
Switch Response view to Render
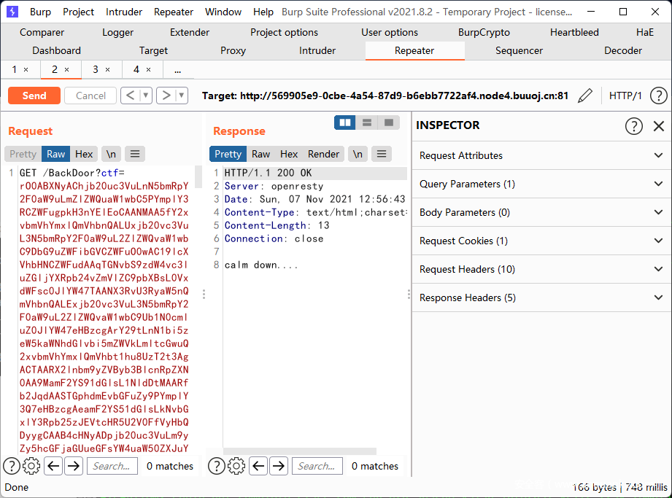[x=323, y=154]
